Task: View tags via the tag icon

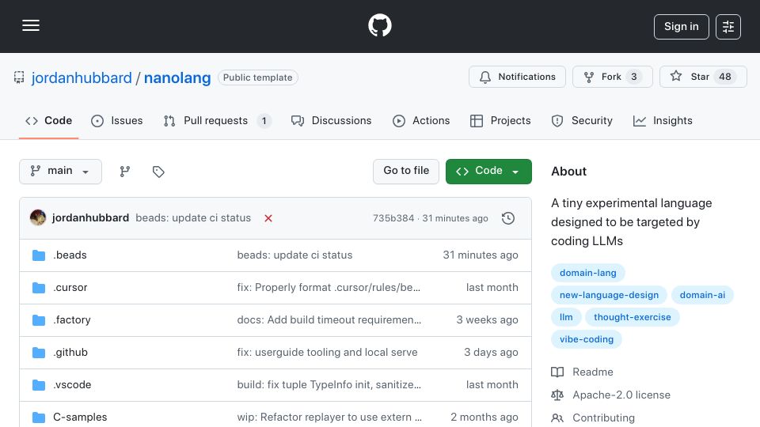Action: pyautogui.click(x=158, y=172)
